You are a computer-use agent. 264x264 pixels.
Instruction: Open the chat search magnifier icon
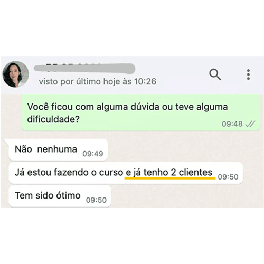click(215, 74)
